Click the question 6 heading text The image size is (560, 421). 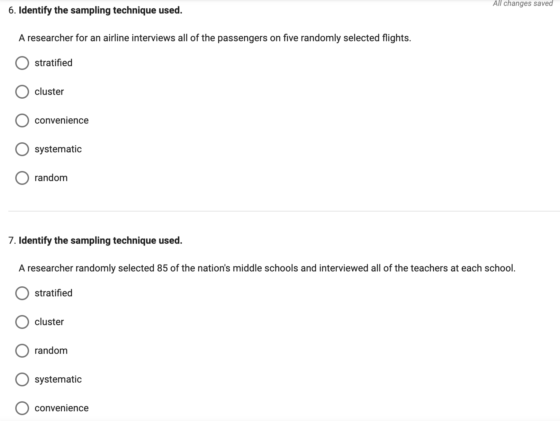94,10
